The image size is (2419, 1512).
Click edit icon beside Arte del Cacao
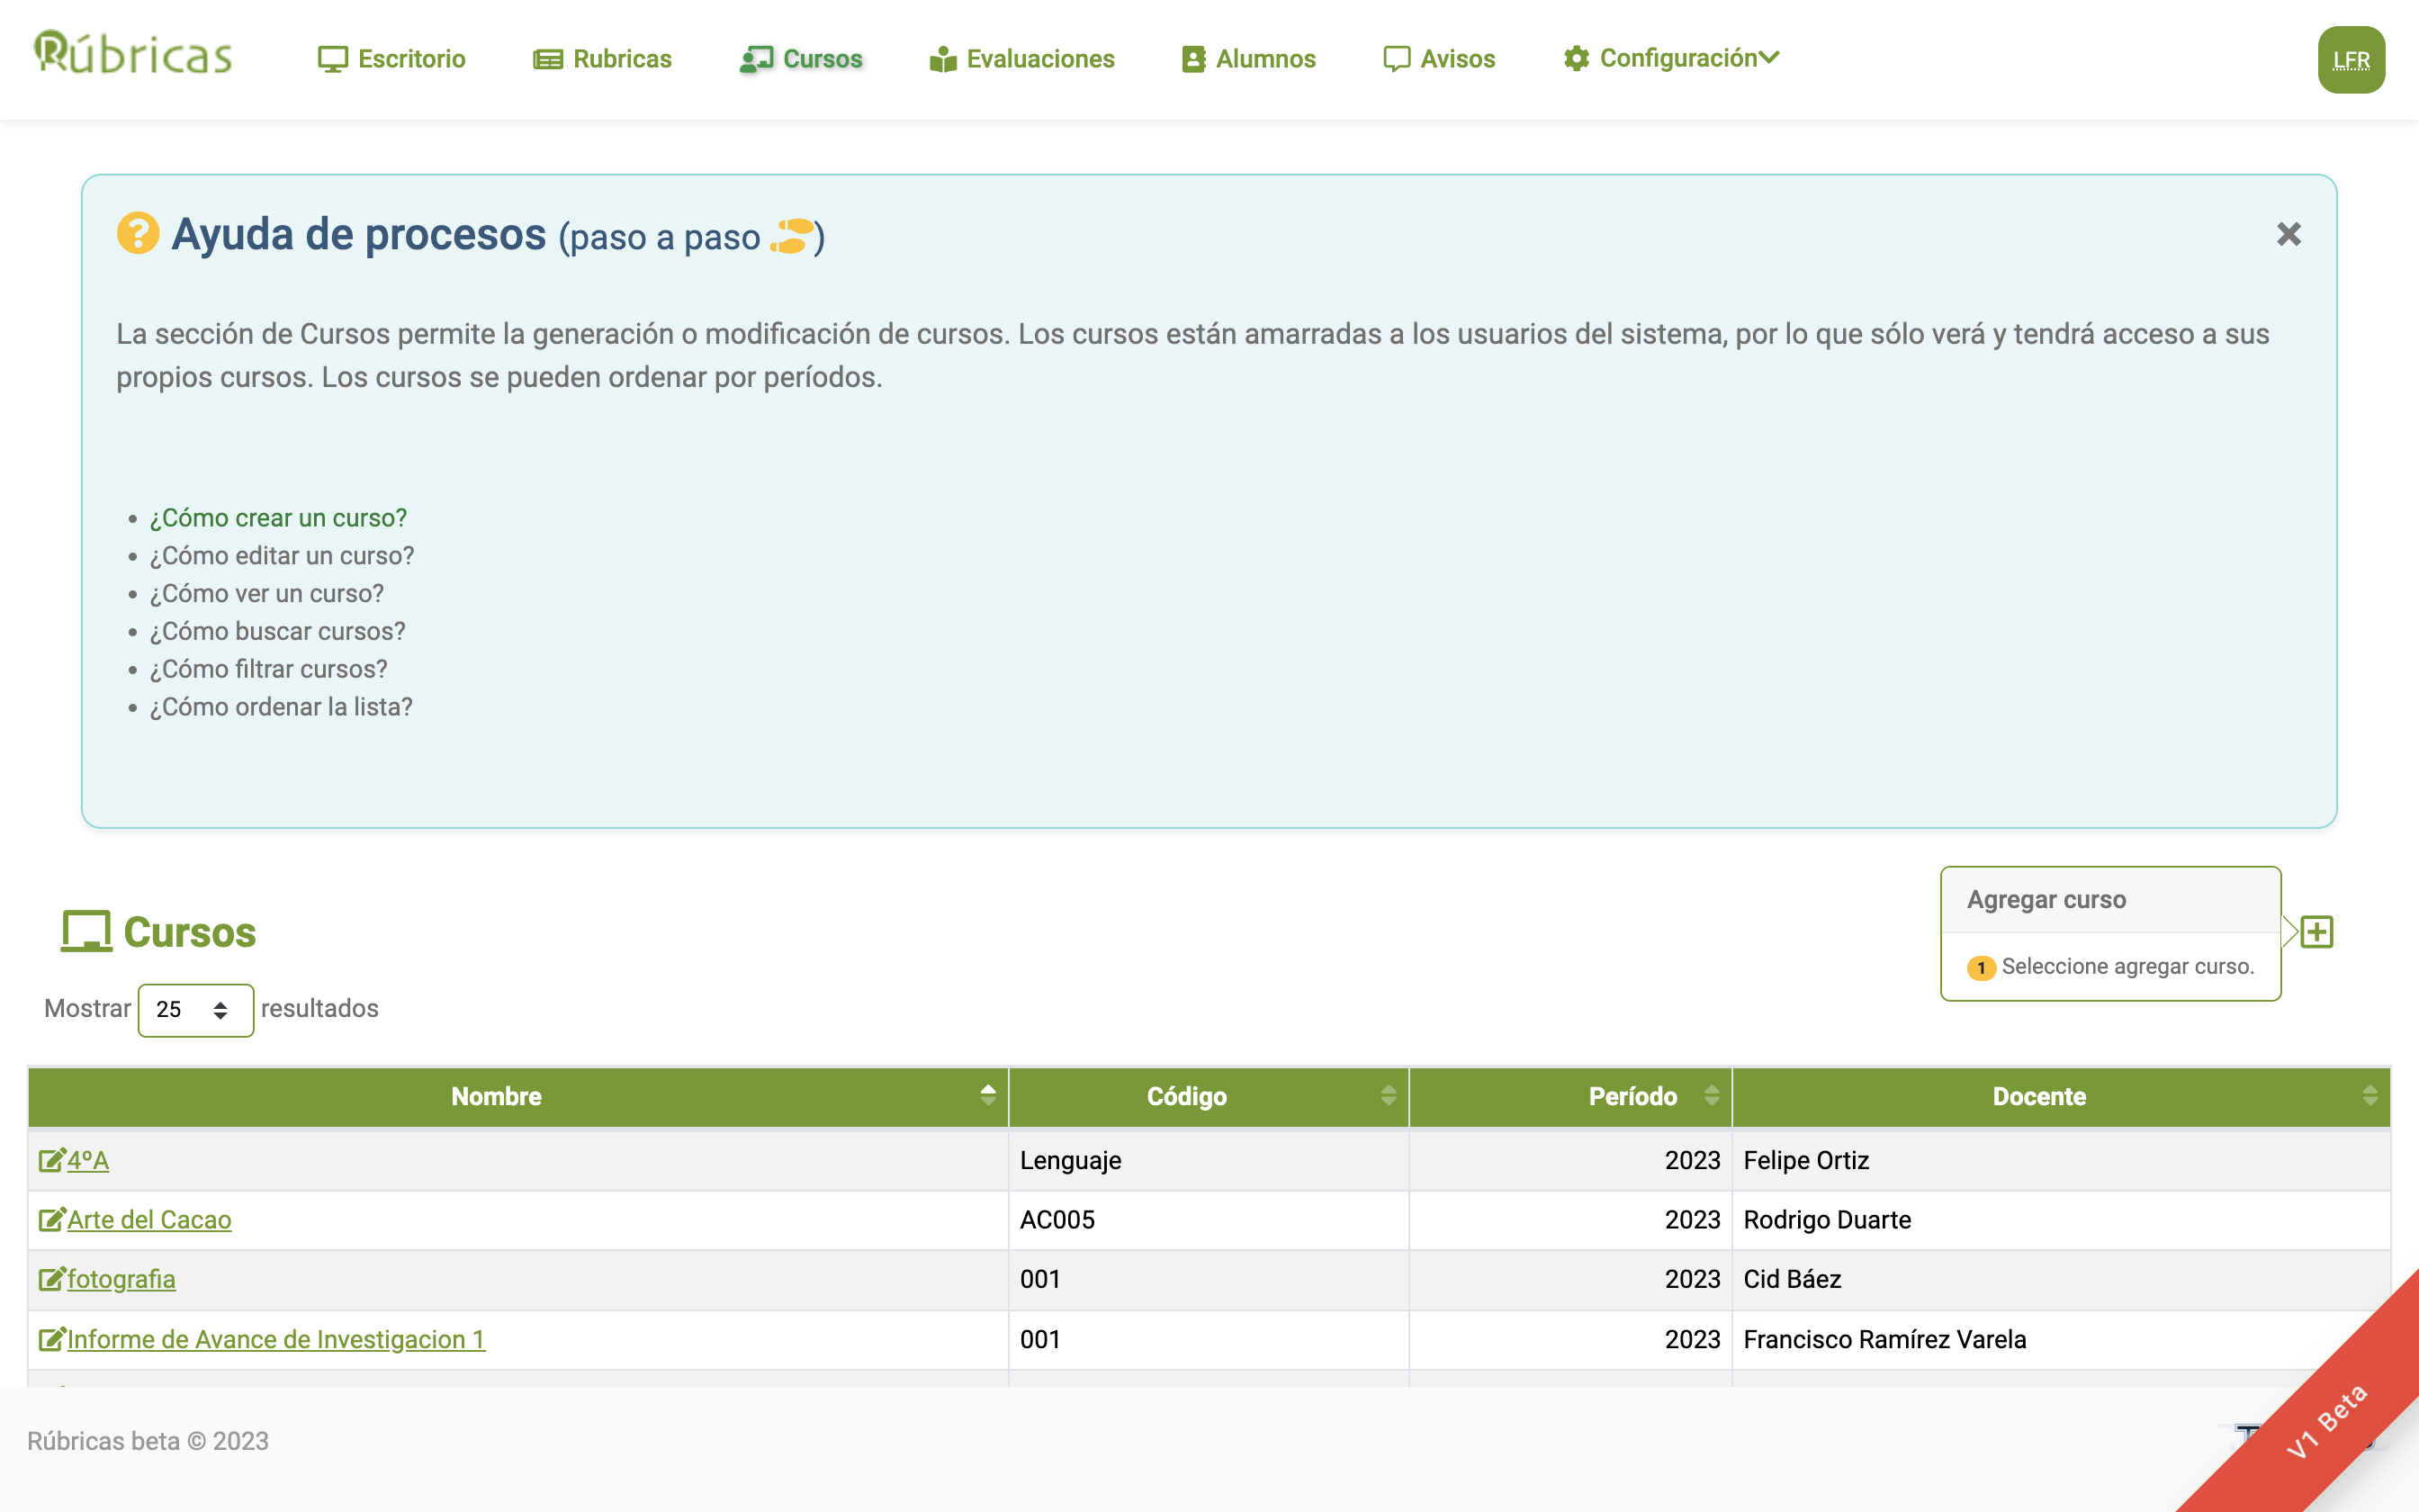click(x=51, y=1220)
